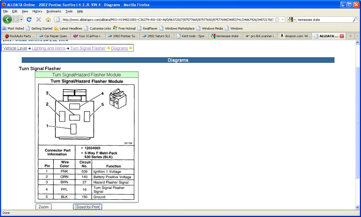Close the ALLDATA tab

point(342,36)
